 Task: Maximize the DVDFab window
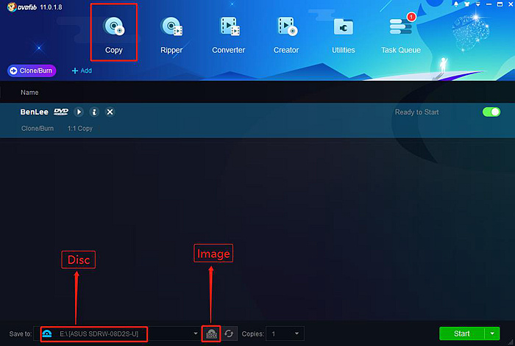click(x=500, y=4)
